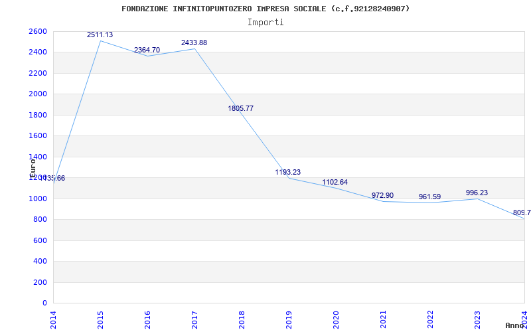Image resolution: width=531 pixels, height=332 pixels.
Task: Click the 2000 y-axis value
Action: tap(38, 94)
